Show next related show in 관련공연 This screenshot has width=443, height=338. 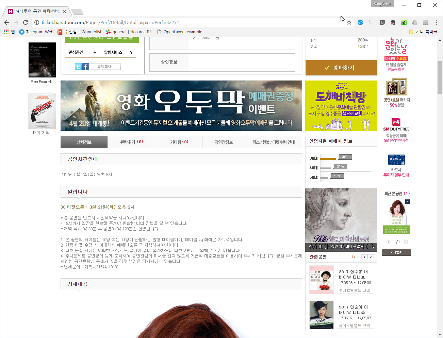tap(371, 257)
